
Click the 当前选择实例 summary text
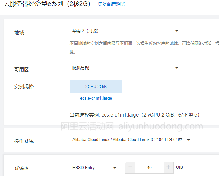[x=134, y=115]
